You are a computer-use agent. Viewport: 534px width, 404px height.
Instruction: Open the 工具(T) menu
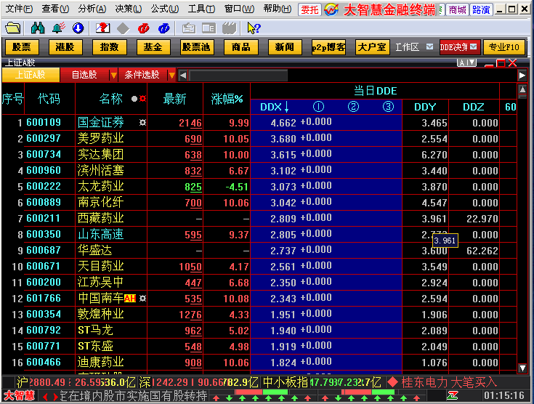(201, 9)
